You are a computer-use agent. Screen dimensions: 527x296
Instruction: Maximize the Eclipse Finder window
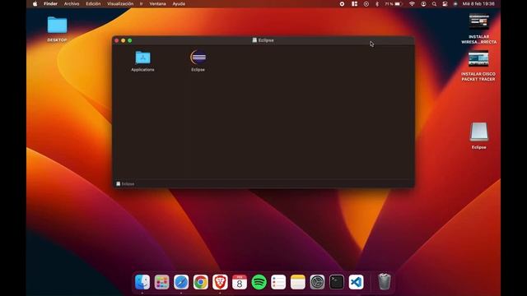click(x=130, y=40)
